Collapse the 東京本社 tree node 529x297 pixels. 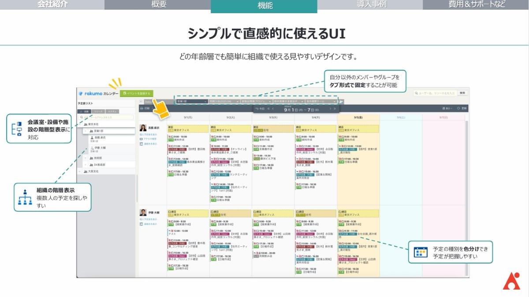click(x=79, y=124)
